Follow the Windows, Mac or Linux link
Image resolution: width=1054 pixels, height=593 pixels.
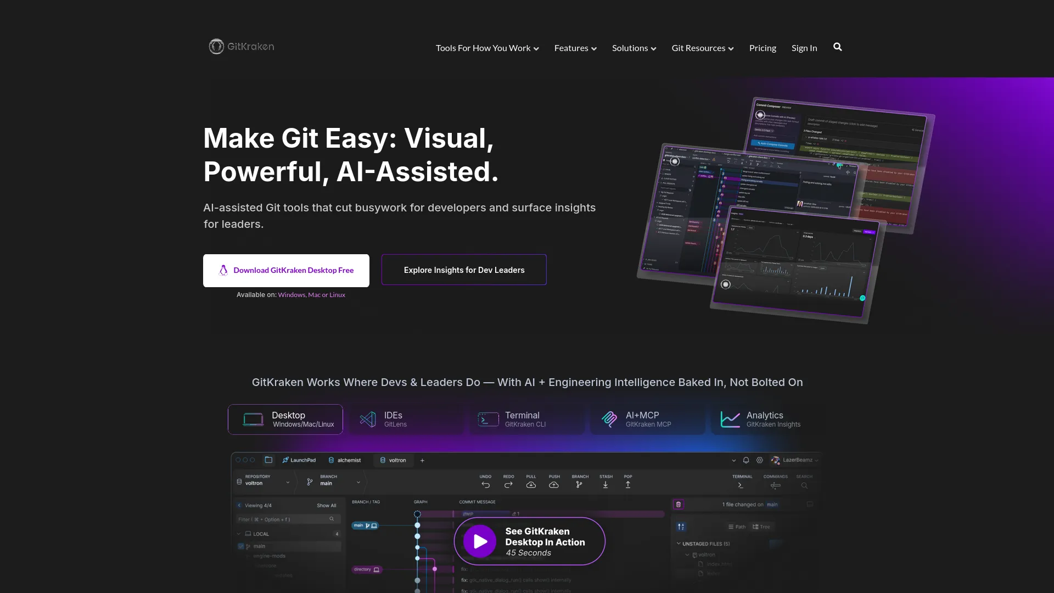coord(311,295)
